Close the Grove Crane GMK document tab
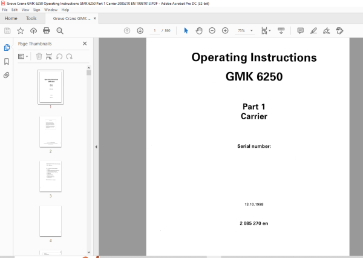The height and width of the screenshot is (258, 363). [x=95, y=18]
